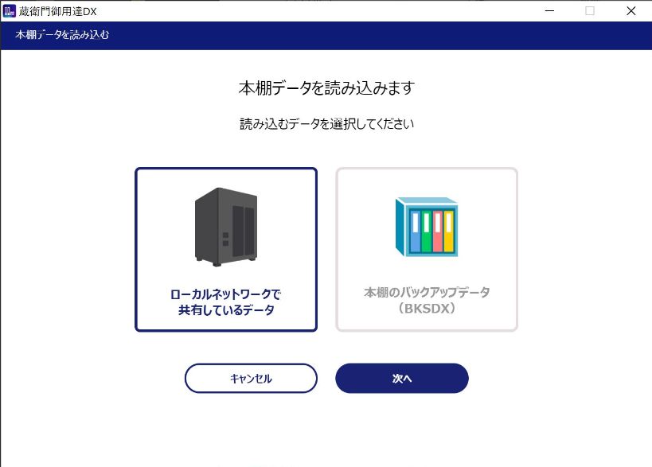The height and width of the screenshot is (467, 652).
Task: Click the blue header title 本棚データを読み込む
Action: pos(62,35)
